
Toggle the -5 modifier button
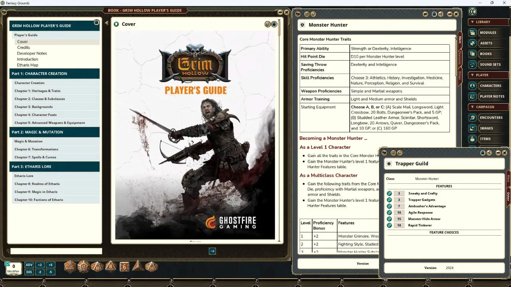point(50,272)
